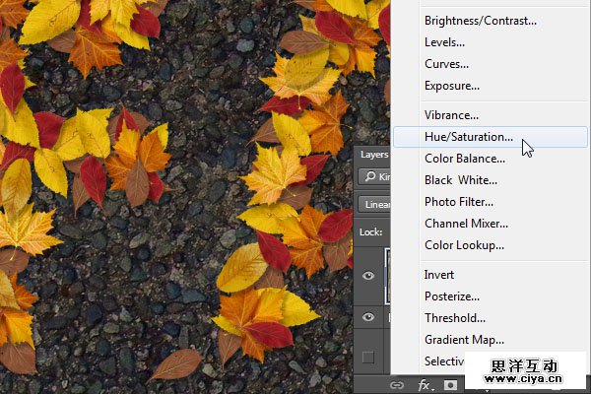Viewport: 591px width, 394px height.
Task: Select the top layer thumbnail
Action: pos(388,276)
